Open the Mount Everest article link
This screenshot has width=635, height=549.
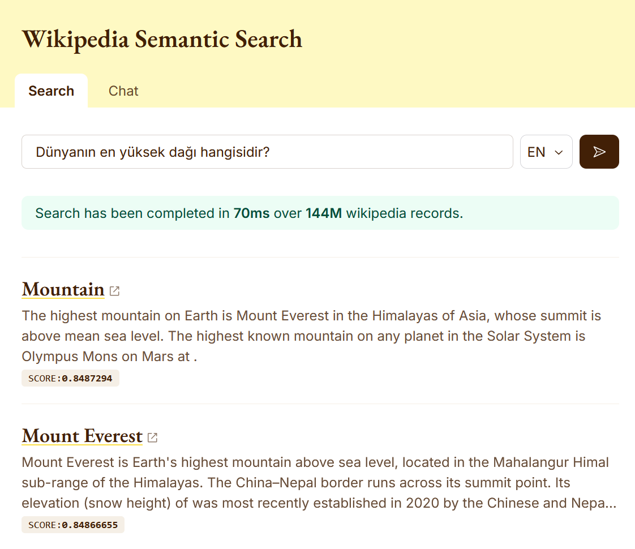point(82,436)
